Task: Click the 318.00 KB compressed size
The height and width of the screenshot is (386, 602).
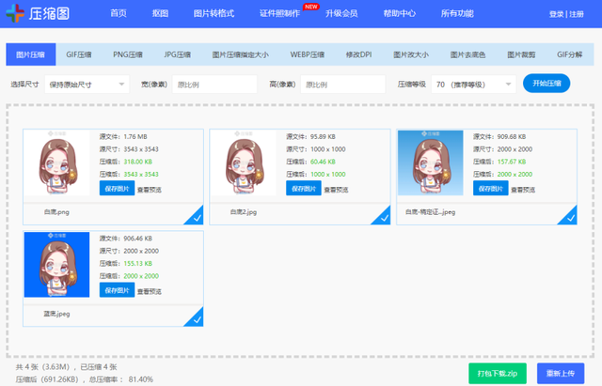Action: pyautogui.click(x=138, y=162)
